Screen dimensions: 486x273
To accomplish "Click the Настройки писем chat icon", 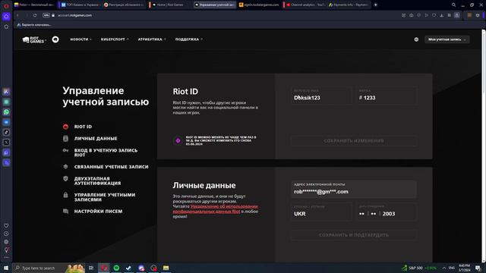I will click(65, 211).
